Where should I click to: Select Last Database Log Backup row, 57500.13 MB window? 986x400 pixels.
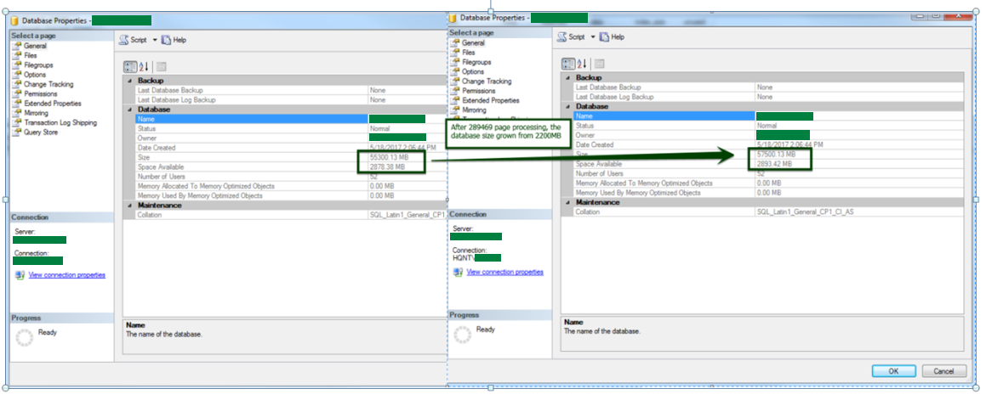[768, 98]
